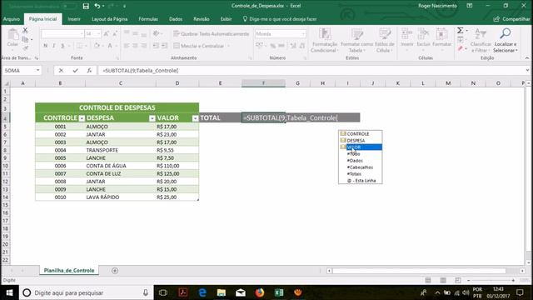The width and height of the screenshot is (533, 300).
Task: Click Quebrar Texto Automaticamente
Action: 211,33
